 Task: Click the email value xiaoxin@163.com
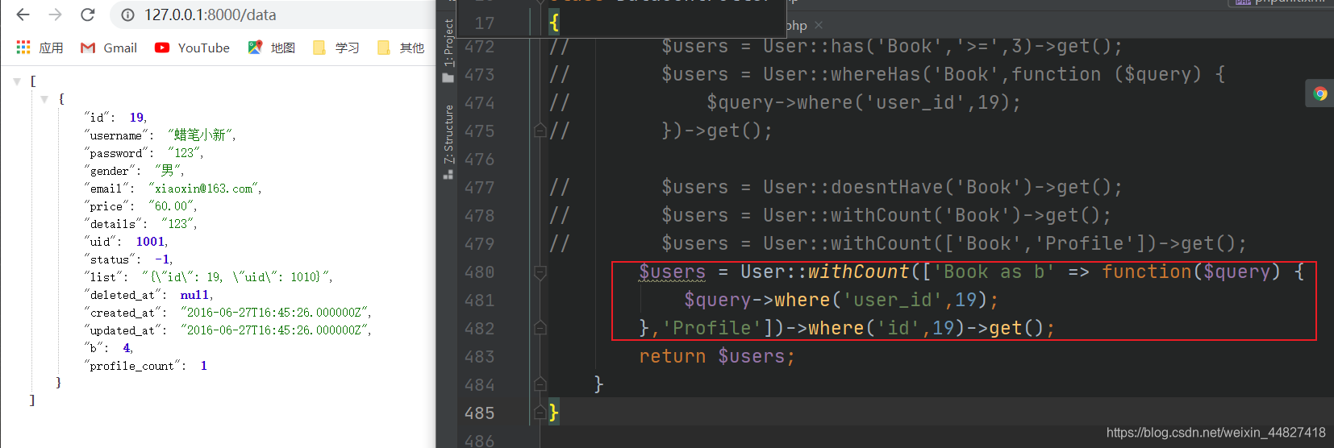[x=203, y=189]
